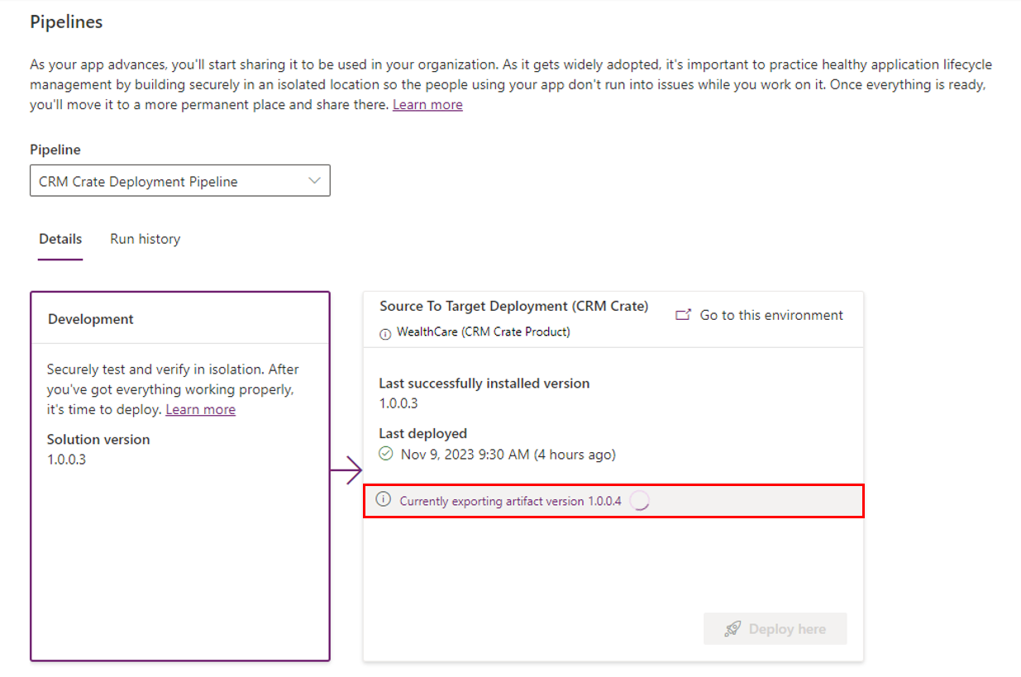
Task: Open the CRM Crate Deployment Pipeline dropdown
Action: point(179,180)
